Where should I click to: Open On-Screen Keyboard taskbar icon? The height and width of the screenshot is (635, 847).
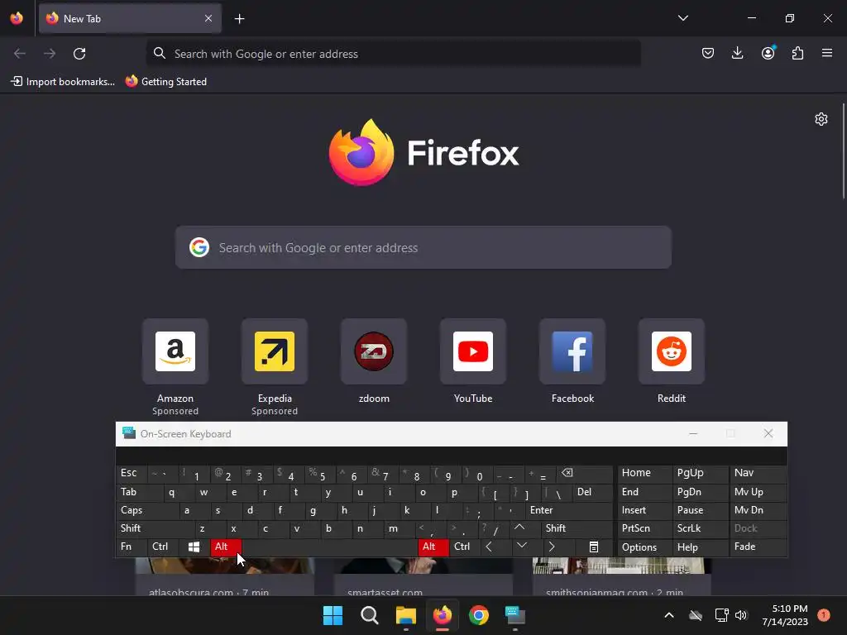[514, 615]
